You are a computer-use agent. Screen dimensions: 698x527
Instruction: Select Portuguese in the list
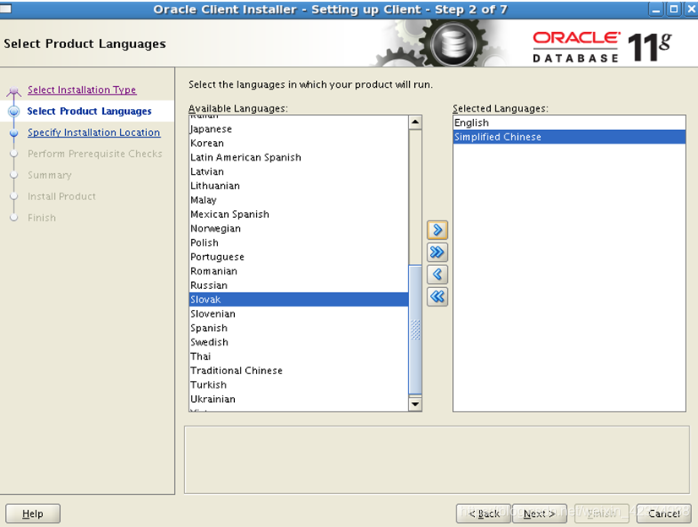pos(298,257)
